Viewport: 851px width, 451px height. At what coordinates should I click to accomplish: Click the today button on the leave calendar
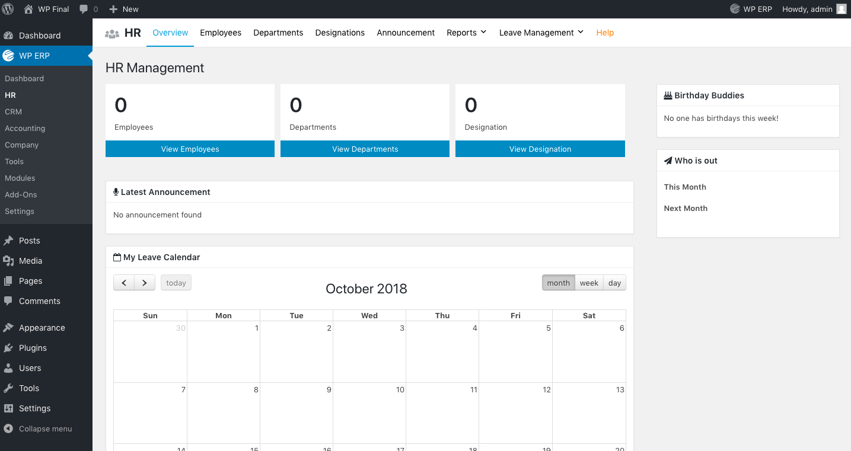[176, 283]
